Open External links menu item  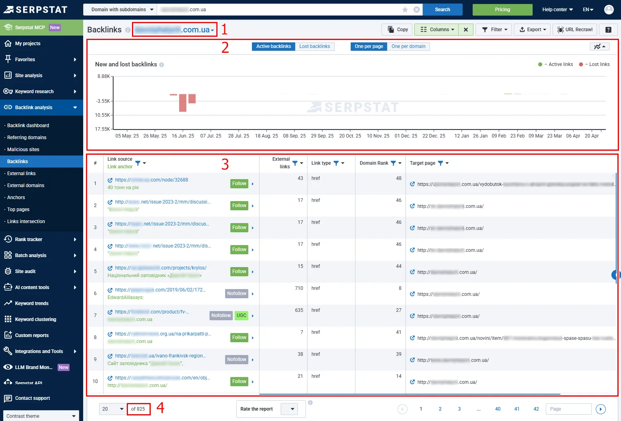coord(21,174)
